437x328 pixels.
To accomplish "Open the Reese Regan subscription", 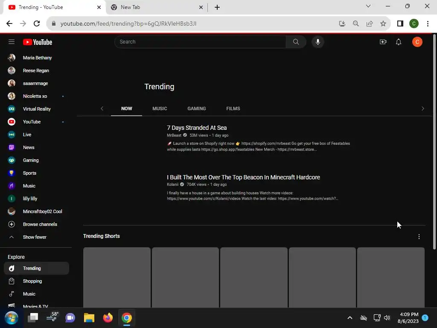I will coord(37,70).
